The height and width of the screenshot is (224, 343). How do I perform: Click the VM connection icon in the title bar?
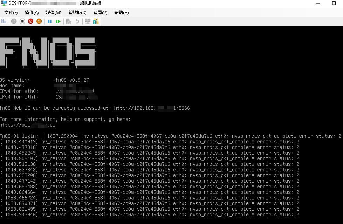(x=4, y=3)
